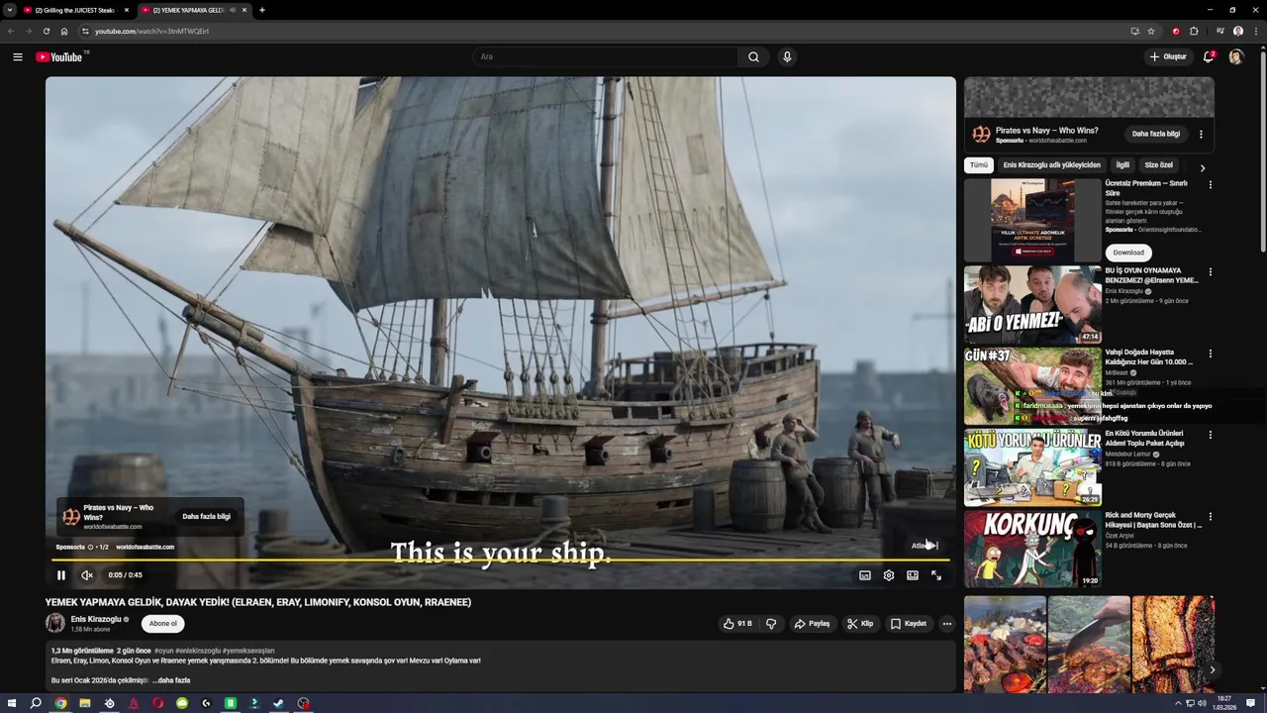Open the Enis Kirazoglu channel name link
1267x713 pixels.
click(96, 619)
